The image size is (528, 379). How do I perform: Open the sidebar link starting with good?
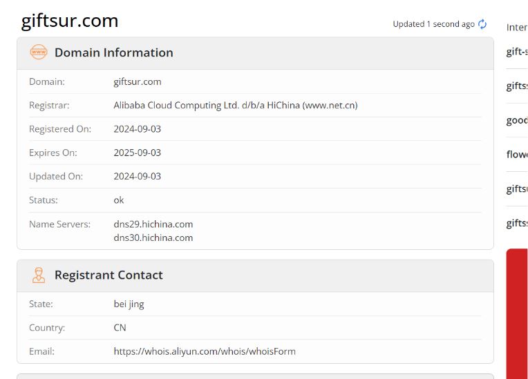tap(517, 120)
